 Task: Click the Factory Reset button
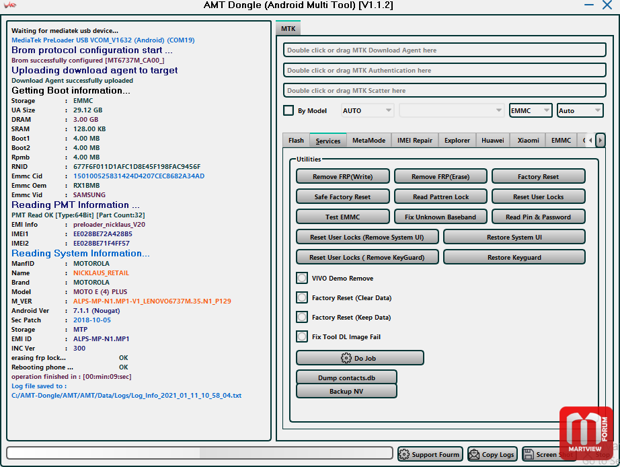[538, 176]
